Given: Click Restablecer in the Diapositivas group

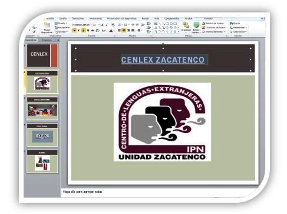Looking at the screenshot, I should click(x=62, y=27).
